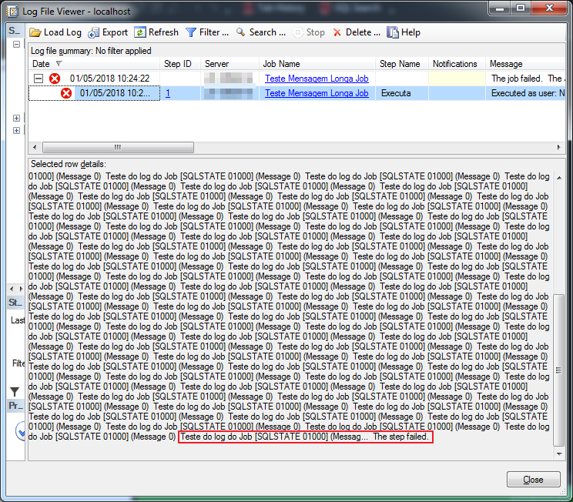Screen dimensions: 573x502
Task: Open Teste Mensagem Longa Job link in first row
Action: click(317, 79)
